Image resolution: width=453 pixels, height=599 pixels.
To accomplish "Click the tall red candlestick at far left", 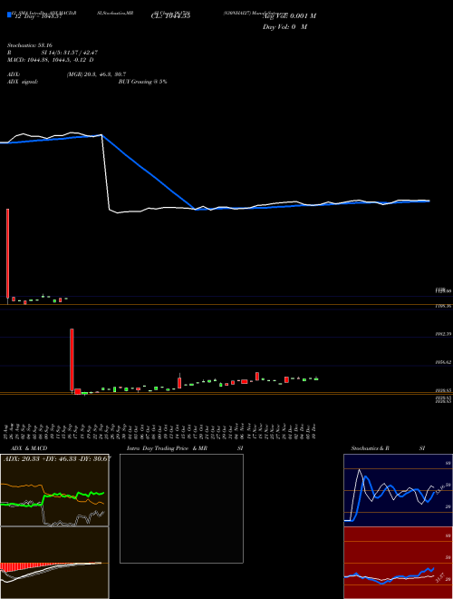I will [x=7, y=253].
